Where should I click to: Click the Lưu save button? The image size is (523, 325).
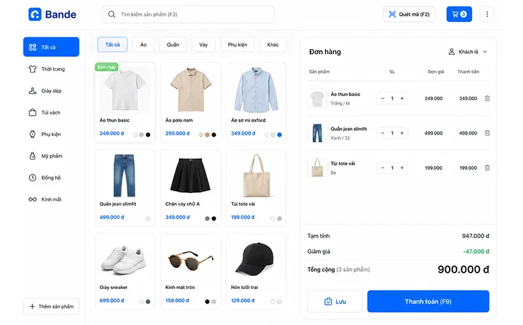[335, 301]
